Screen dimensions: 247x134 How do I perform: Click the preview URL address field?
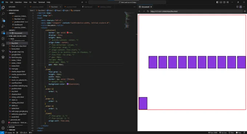tap(196, 11)
